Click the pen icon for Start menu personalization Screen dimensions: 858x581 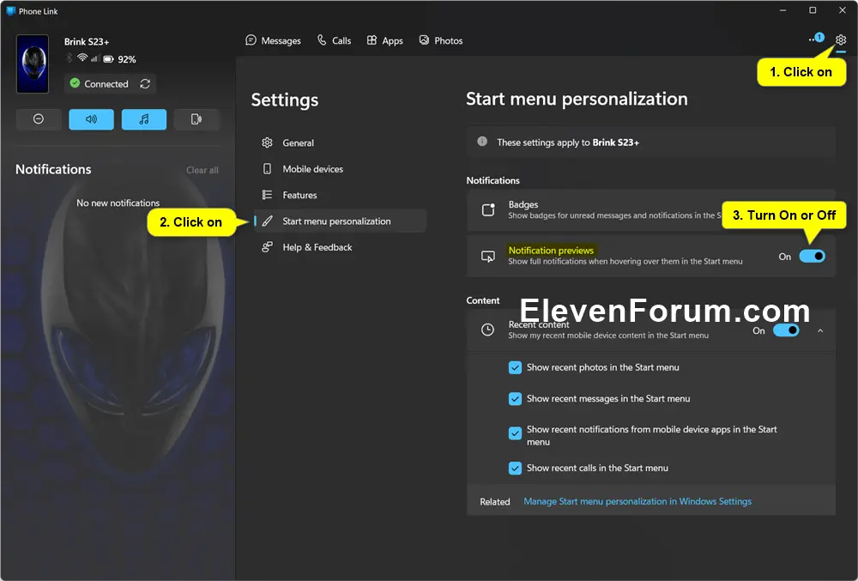[x=267, y=221]
